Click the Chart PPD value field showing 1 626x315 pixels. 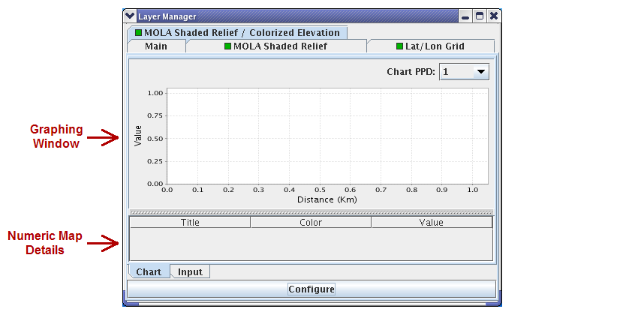[x=454, y=72]
